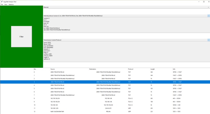Click the "hlim: 64" hop limit field
The image size is (210, 114).
pos(46,26)
